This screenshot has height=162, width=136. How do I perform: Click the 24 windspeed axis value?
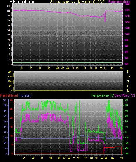click(8, 6)
